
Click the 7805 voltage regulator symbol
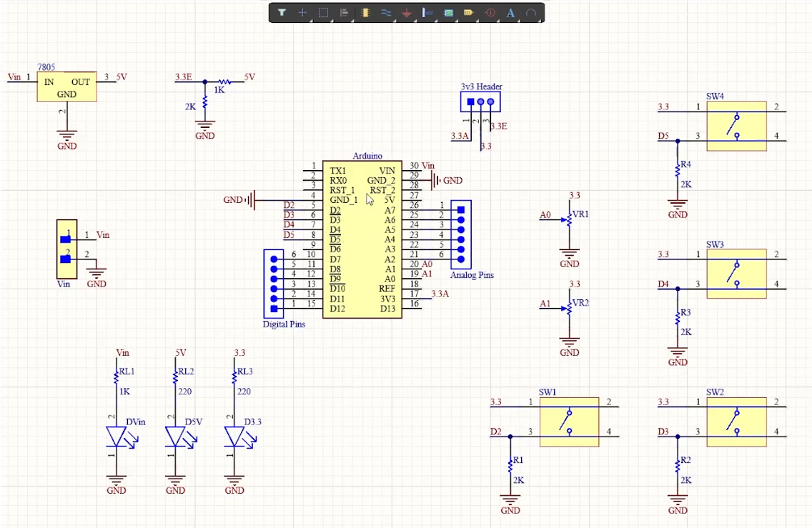tap(66, 86)
